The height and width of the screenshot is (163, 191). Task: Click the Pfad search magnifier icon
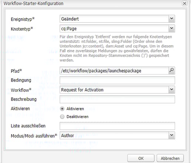172,70
